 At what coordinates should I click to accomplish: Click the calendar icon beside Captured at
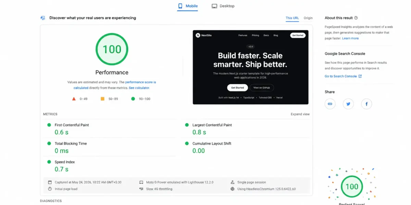pyautogui.click(x=50, y=182)
